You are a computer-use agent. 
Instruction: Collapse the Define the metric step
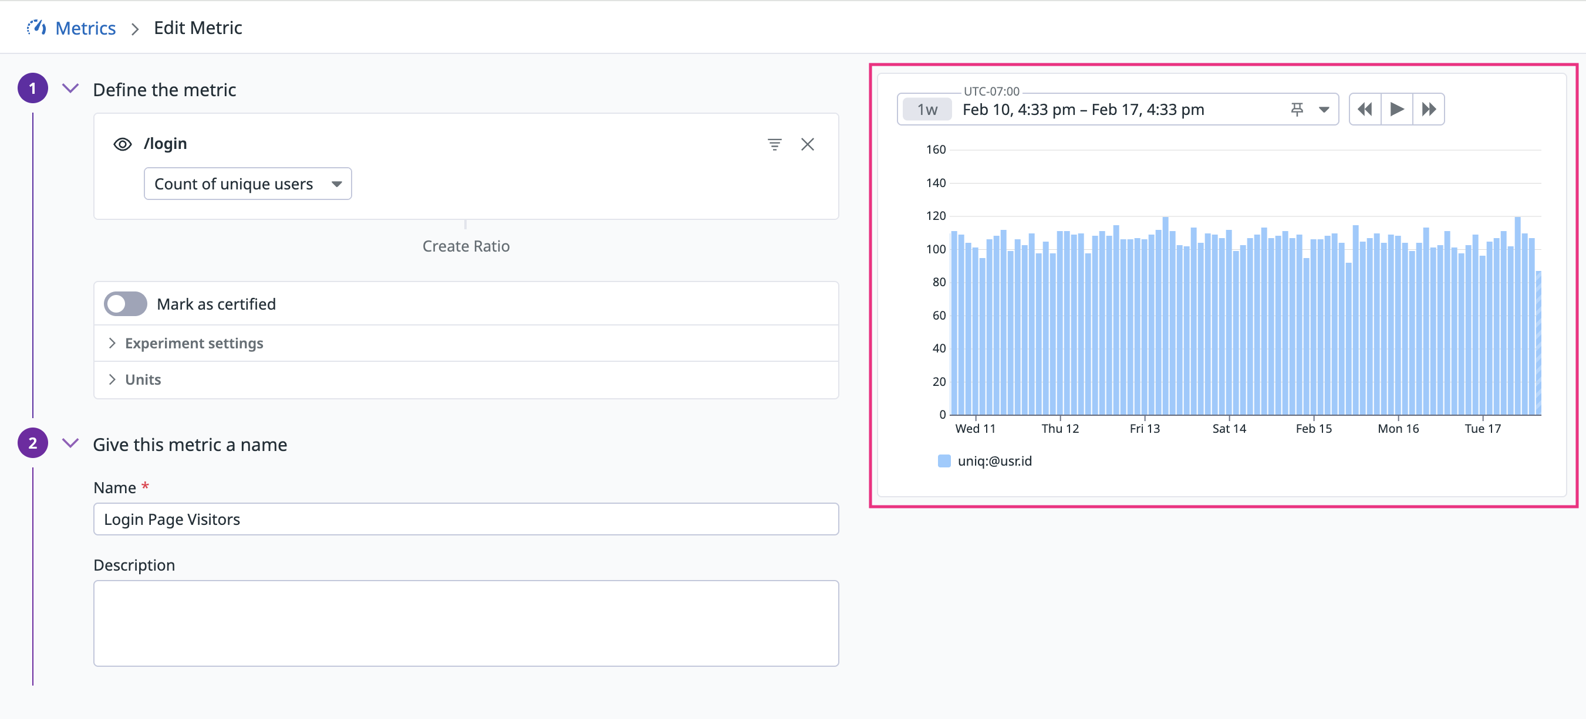tap(71, 89)
